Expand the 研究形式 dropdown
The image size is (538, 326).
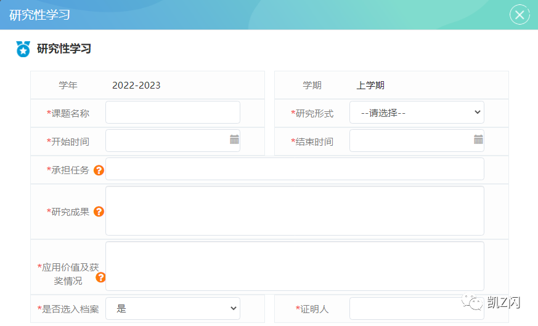pyautogui.click(x=417, y=113)
